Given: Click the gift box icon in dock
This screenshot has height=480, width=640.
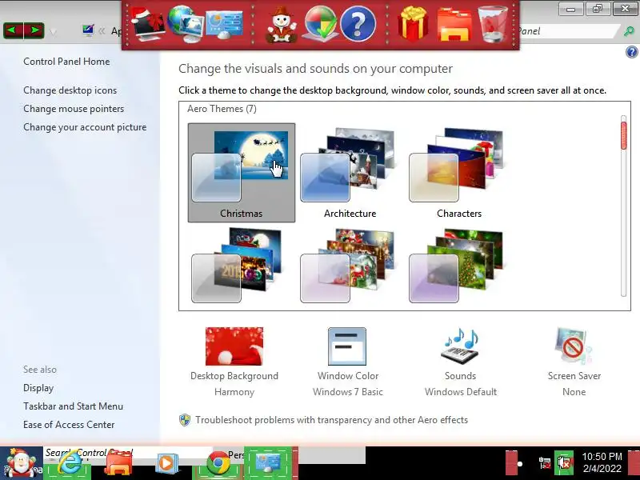Looking at the screenshot, I should coord(413,24).
